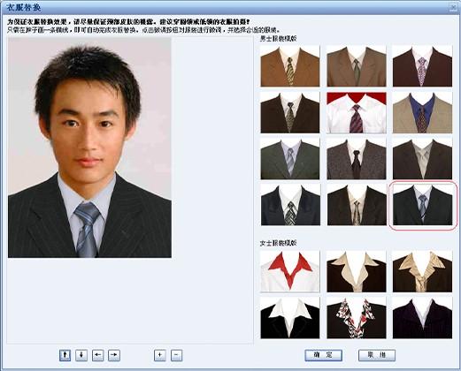The image size is (461, 371).
Task: Click the minus shrink button
Action: [x=176, y=355]
